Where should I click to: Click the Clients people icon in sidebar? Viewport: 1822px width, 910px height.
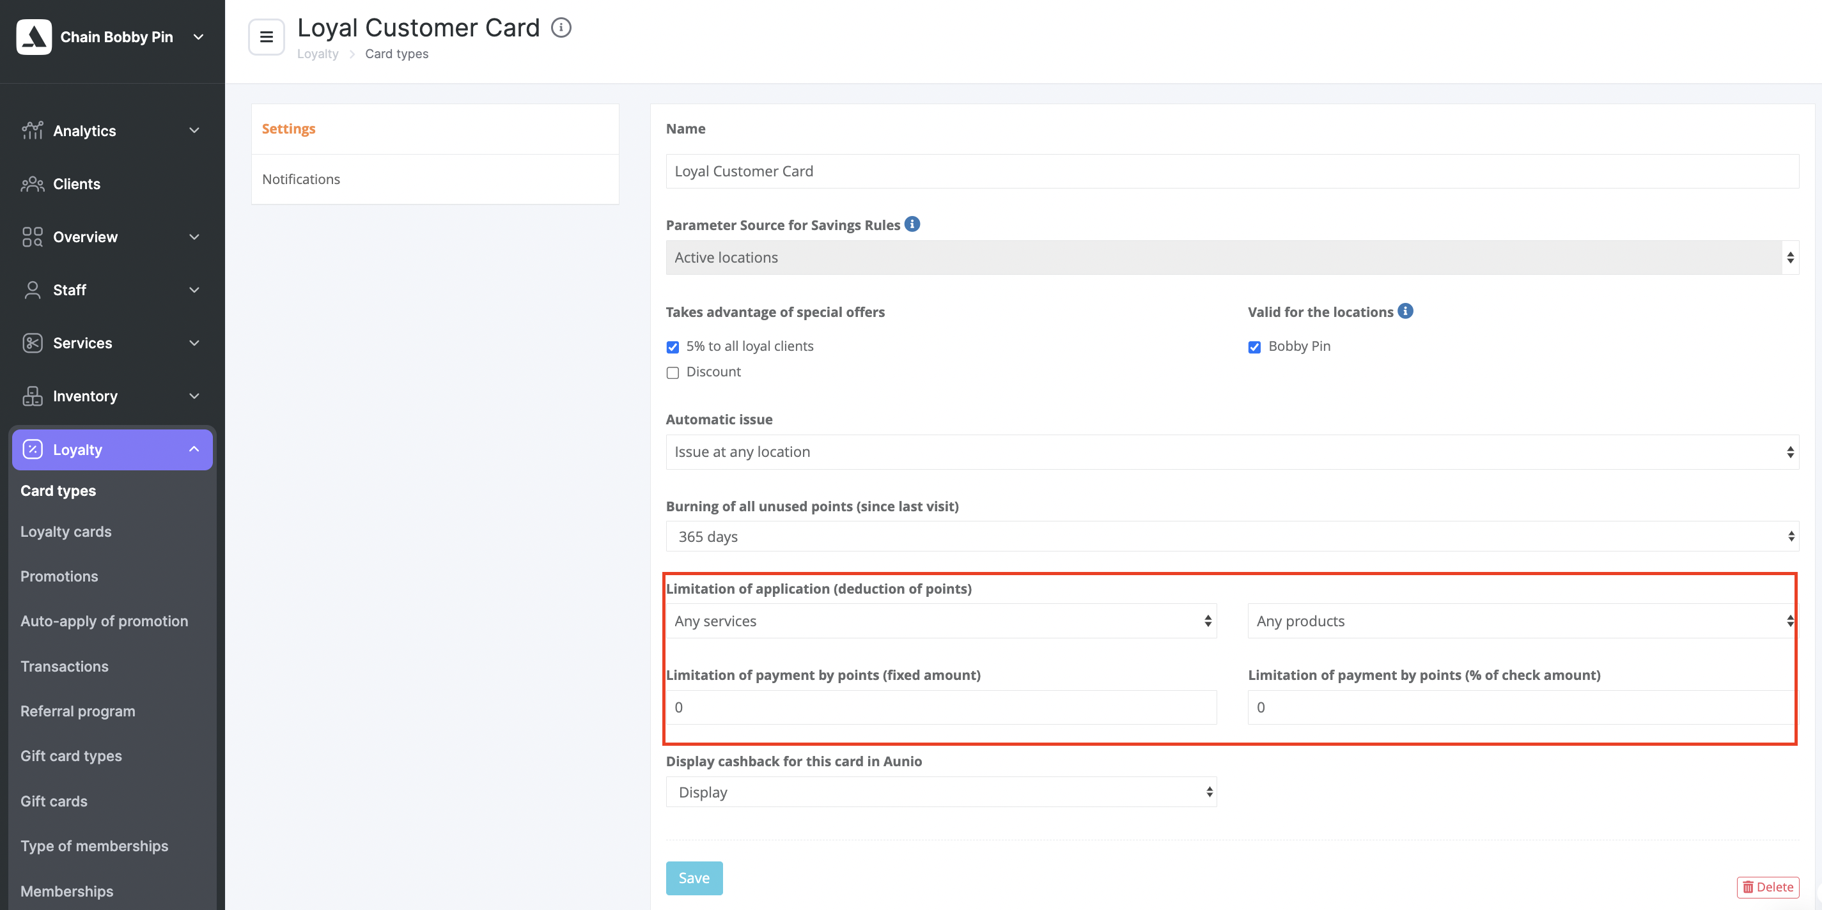pyautogui.click(x=33, y=184)
